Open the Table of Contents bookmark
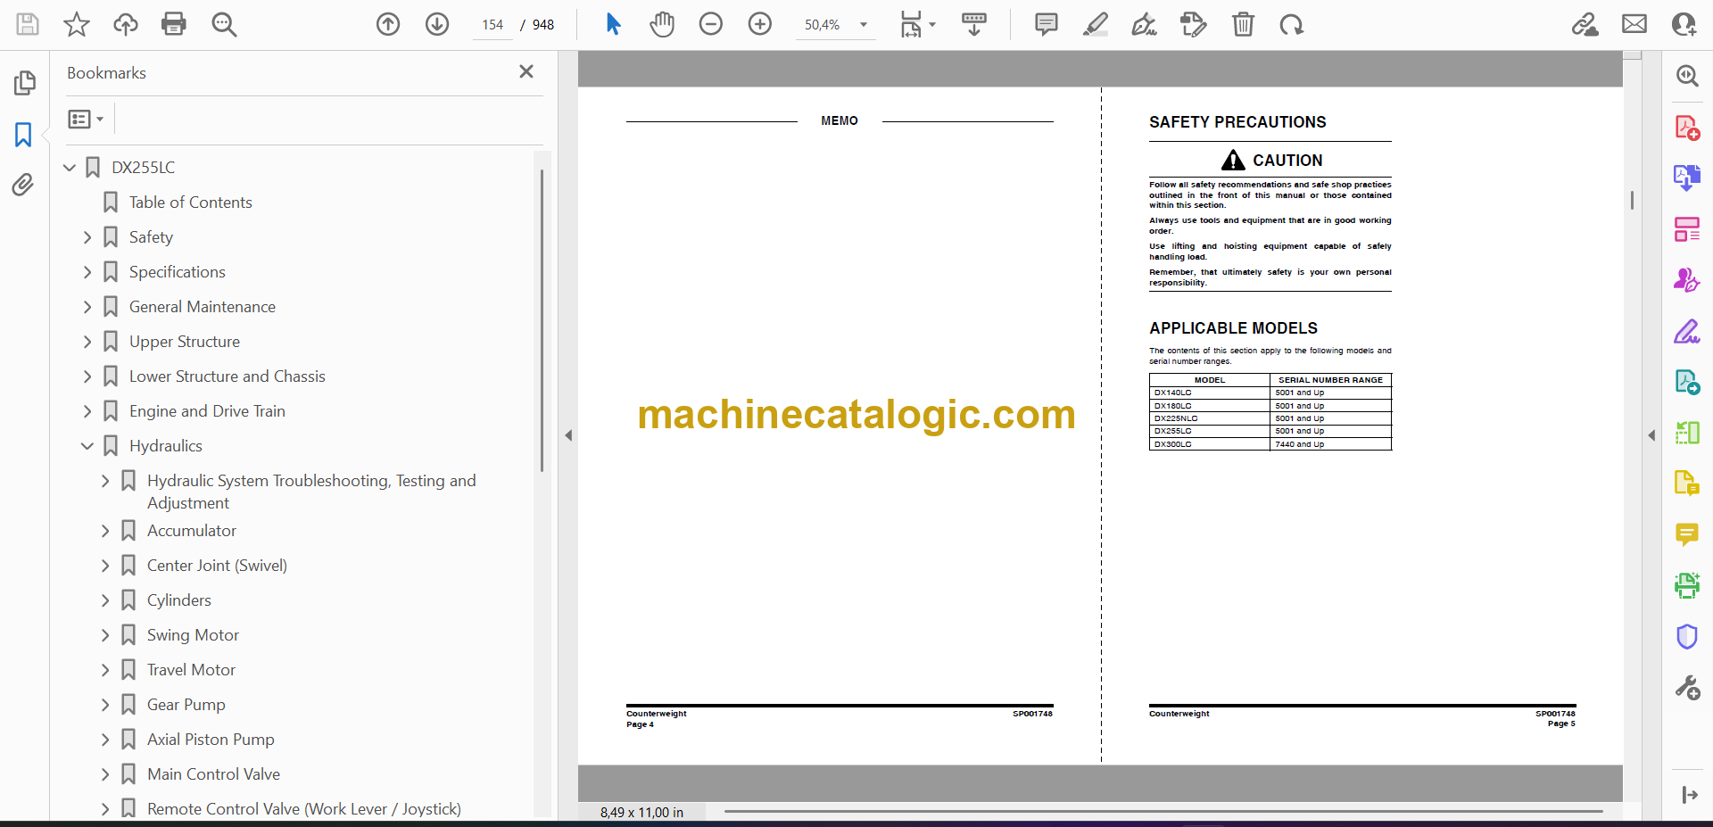 190,203
